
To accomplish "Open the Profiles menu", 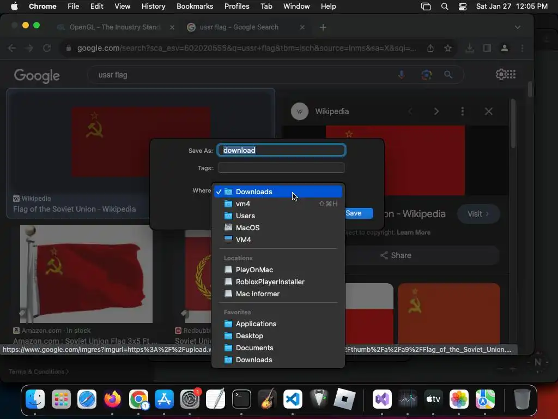I will [x=236, y=7].
